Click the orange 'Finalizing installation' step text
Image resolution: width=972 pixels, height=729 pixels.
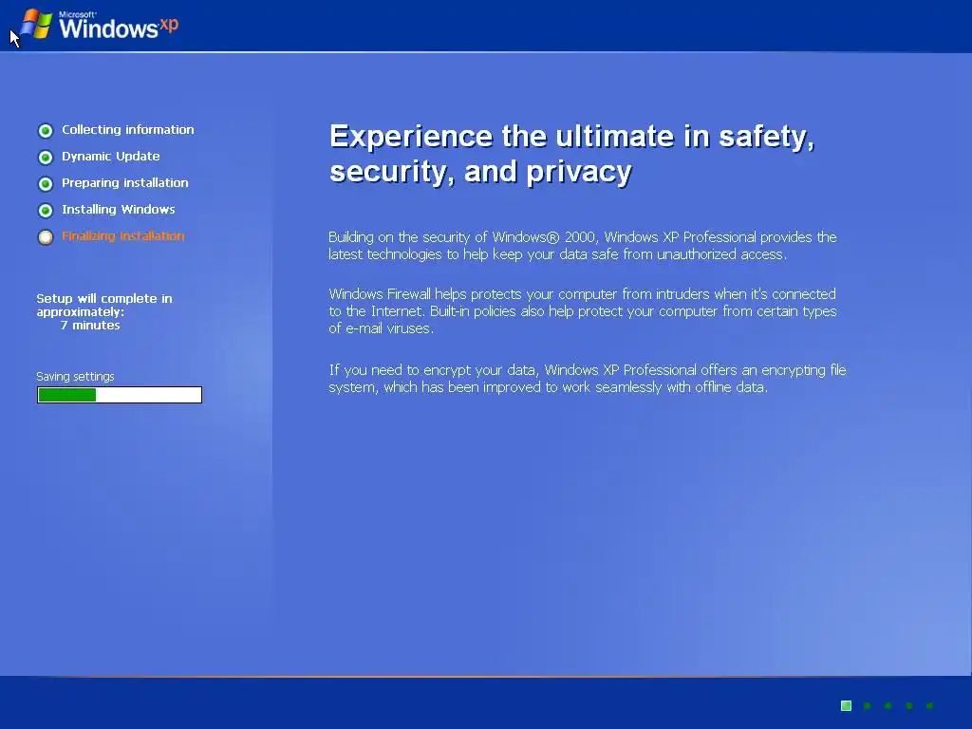(122, 236)
